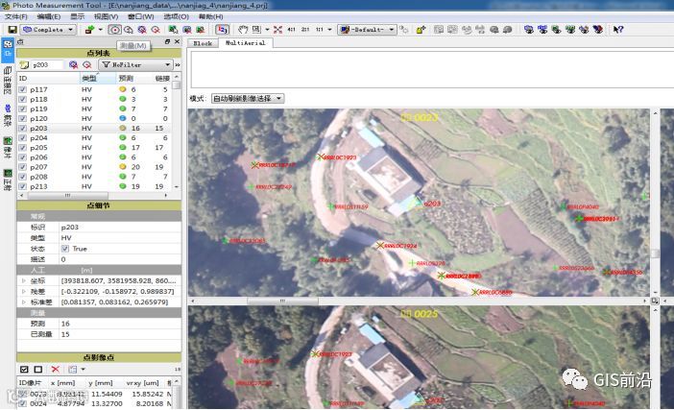Viewport: 674px width, 410px height.
Task: Open the 文件(F) menu
Action: click(x=16, y=16)
